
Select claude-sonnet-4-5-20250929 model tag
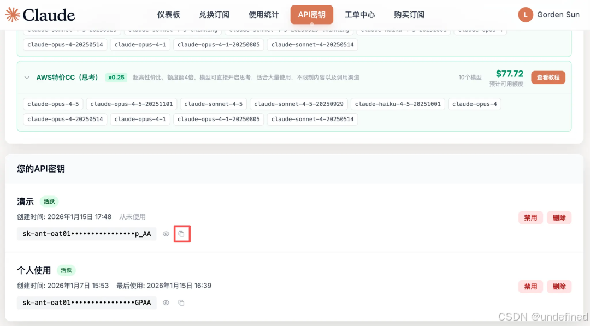click(x=299, y=104)
